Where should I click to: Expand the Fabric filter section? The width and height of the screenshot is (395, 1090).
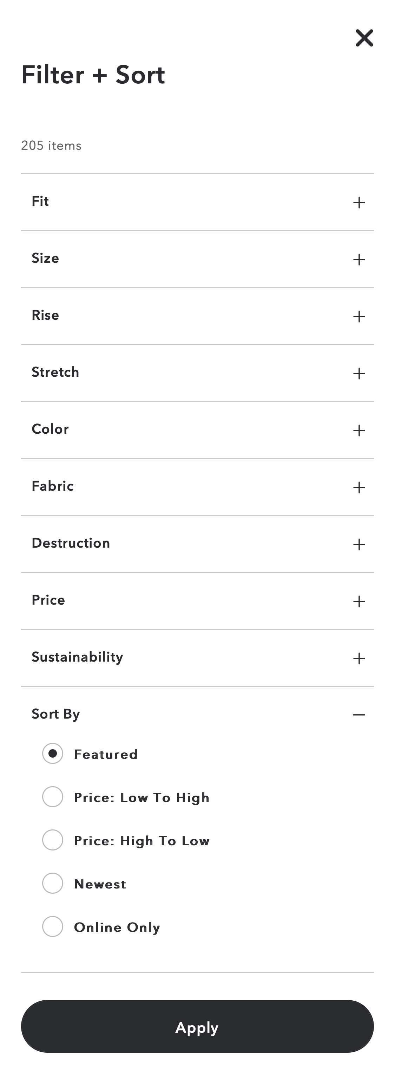pos(359,487)
